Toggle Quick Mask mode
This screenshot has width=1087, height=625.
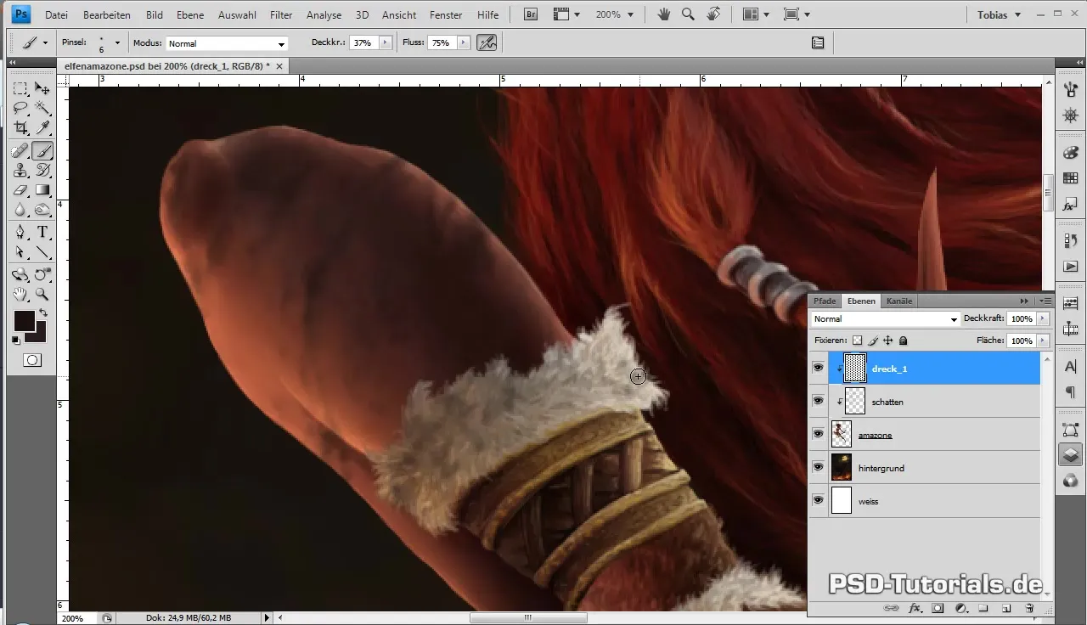tap(31, 360)
